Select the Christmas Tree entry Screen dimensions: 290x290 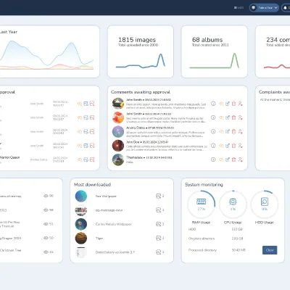click(x=11, y=250)
